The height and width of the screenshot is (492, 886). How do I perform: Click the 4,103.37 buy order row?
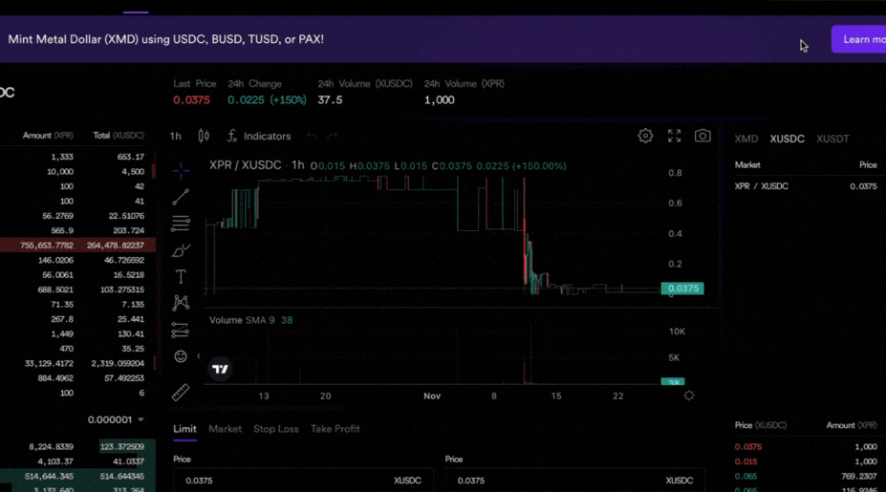click(x=77, y=461)
